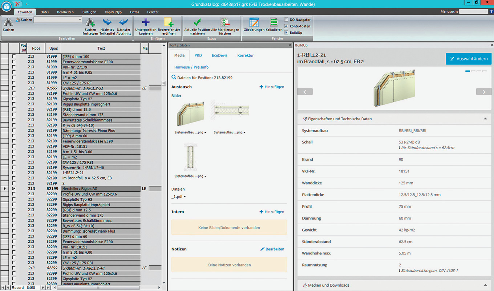Switch to the EcoDevis tab
The image size is (494, 291).
(219, 55)
